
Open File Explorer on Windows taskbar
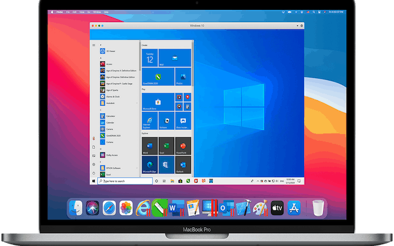pos(172,181)
